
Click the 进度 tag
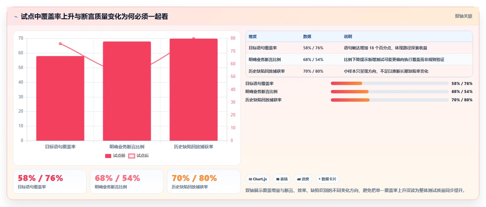[x=303, y=179]
